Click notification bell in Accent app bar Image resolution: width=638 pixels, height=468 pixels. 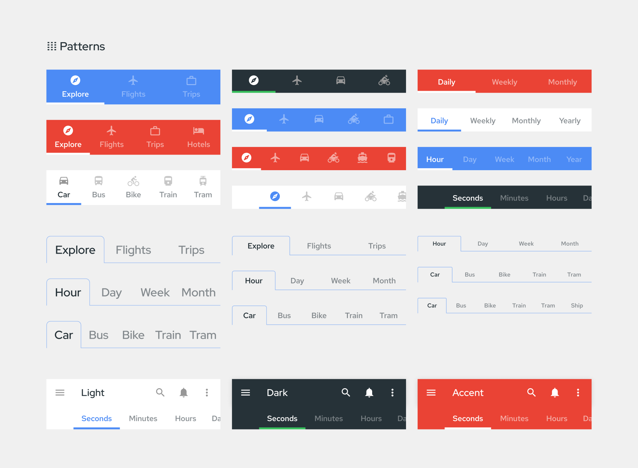(x=555, y=393)
